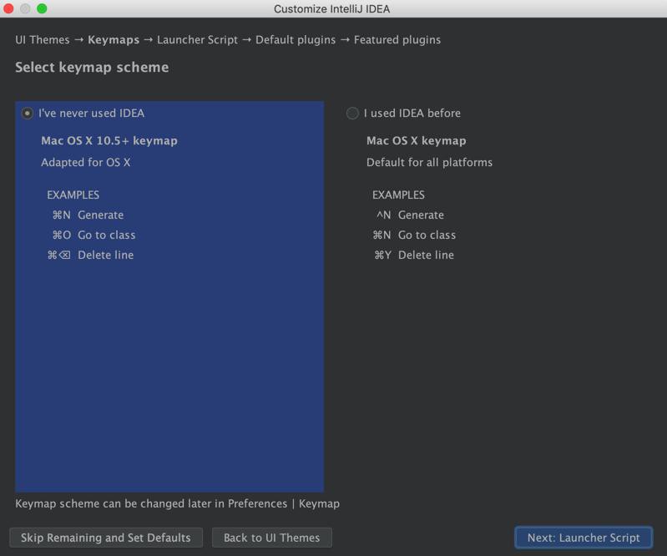667x556 pixels.
Task: Jump to Default plugins breadcrumb step
Action: tap(296, 40)
